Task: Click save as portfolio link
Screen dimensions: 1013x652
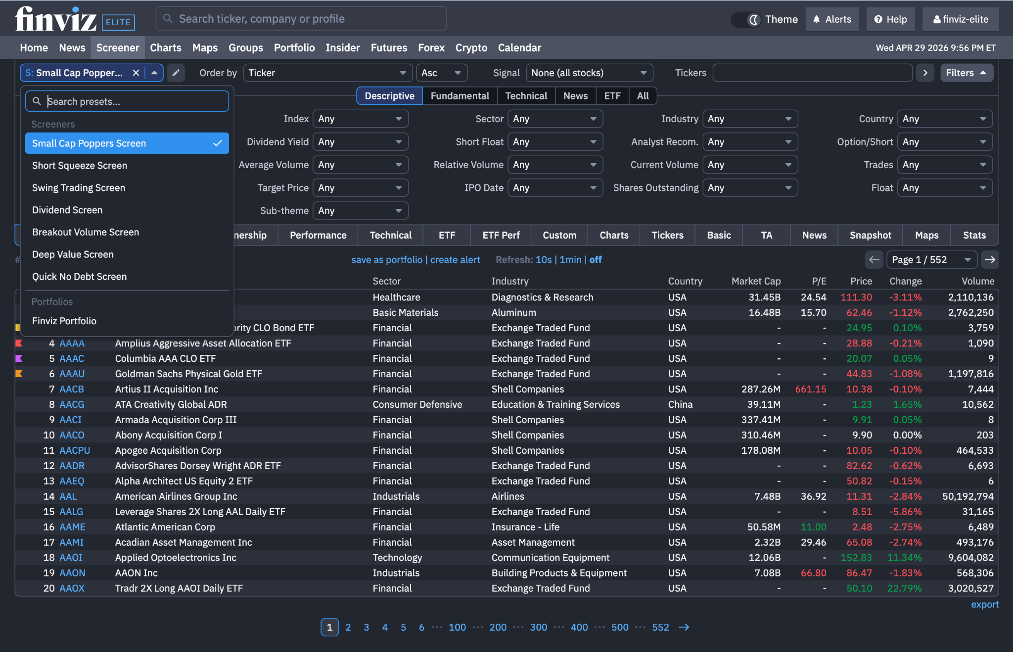Action: [387, 260]
